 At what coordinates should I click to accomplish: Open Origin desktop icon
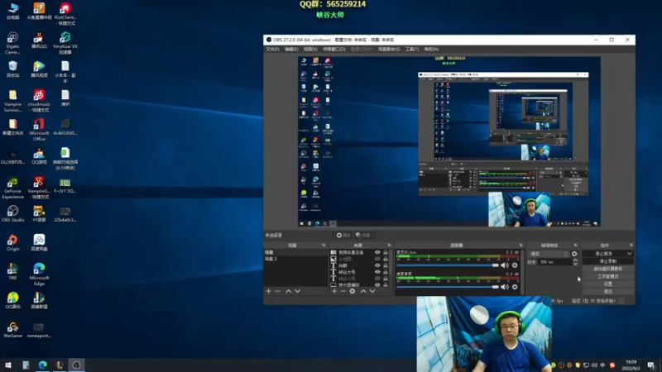coord(12,243)
